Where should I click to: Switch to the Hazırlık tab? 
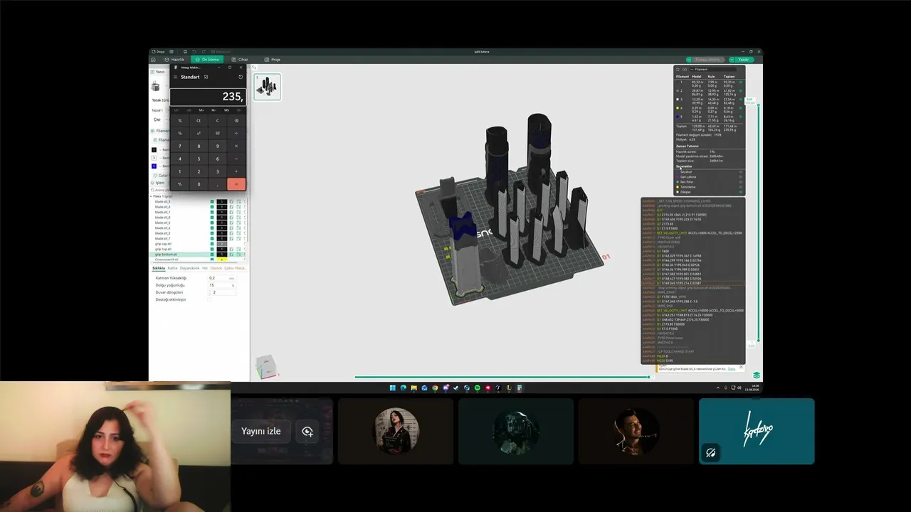pyautogui.click(x=175, y=60)
